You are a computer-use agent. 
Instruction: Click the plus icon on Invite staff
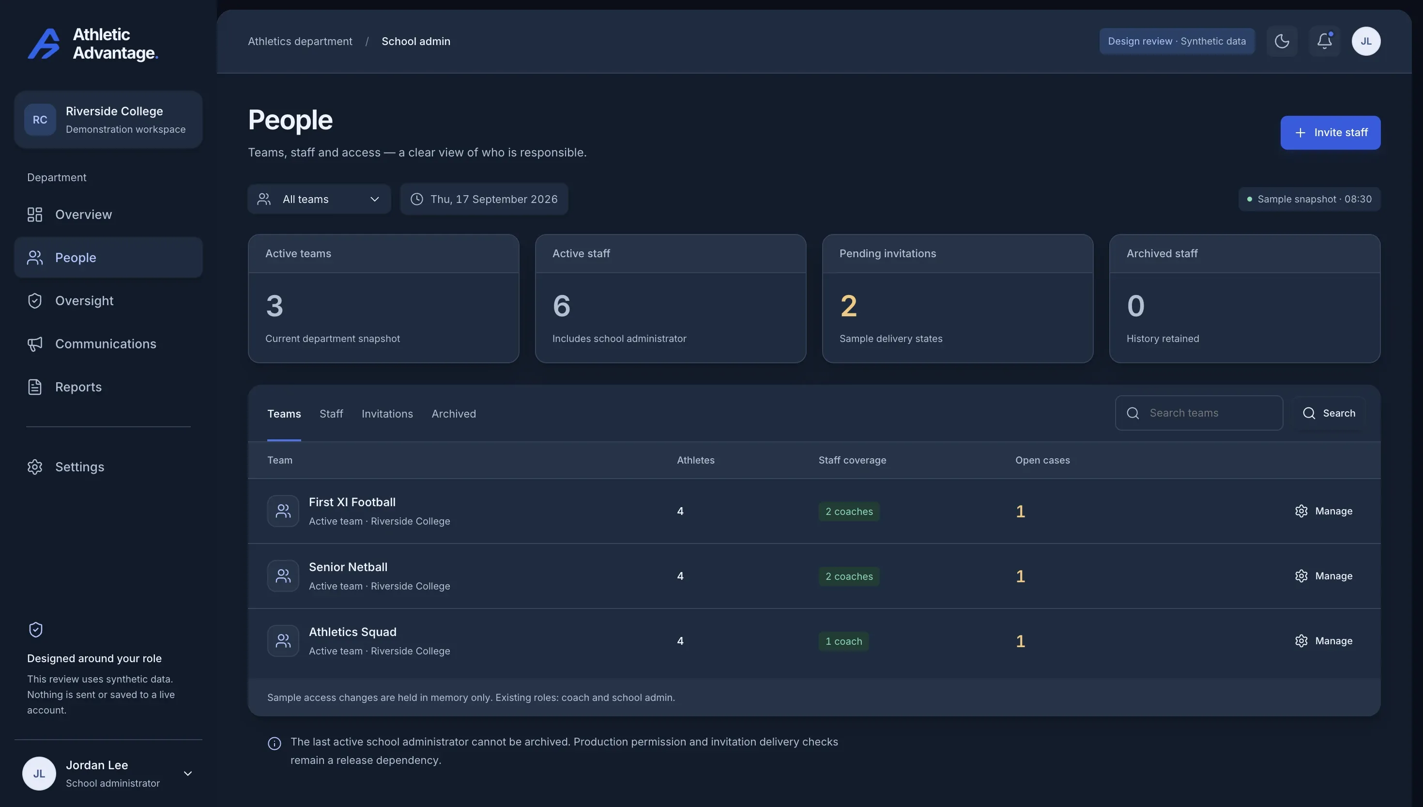coord(1300,132)
